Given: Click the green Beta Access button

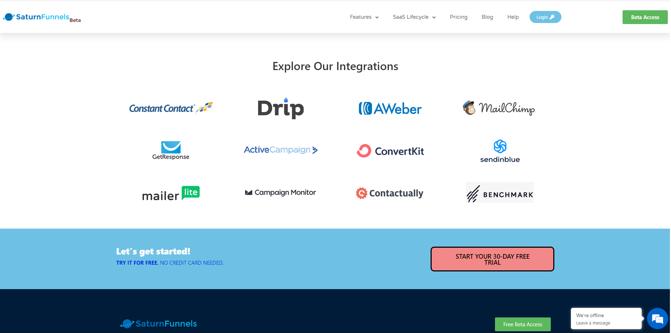Looking at the screenshot, I should click(645, 17).
